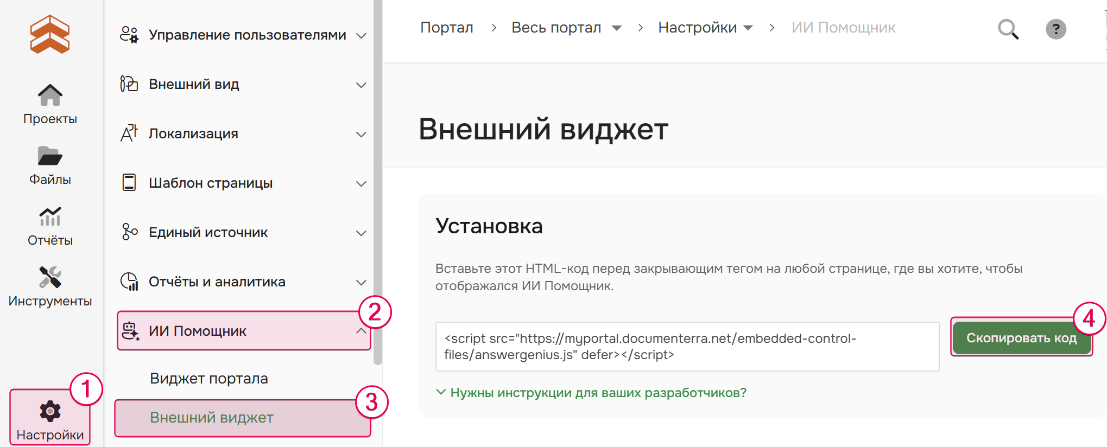The width and height of the screenshot is (1107, 447).
Task: Collapse the ИИ Помощник section chevron
Action: click(x=361, y=331)
